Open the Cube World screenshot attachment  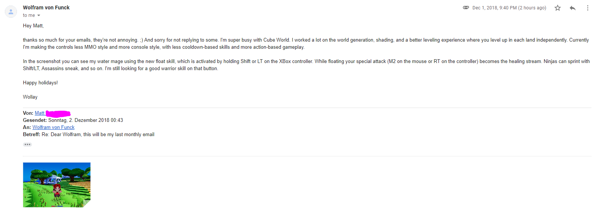pyautogui.click(x=56, y=184)
